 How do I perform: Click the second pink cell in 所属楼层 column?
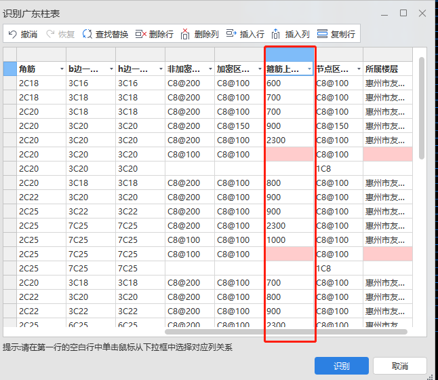coord(388,254)
